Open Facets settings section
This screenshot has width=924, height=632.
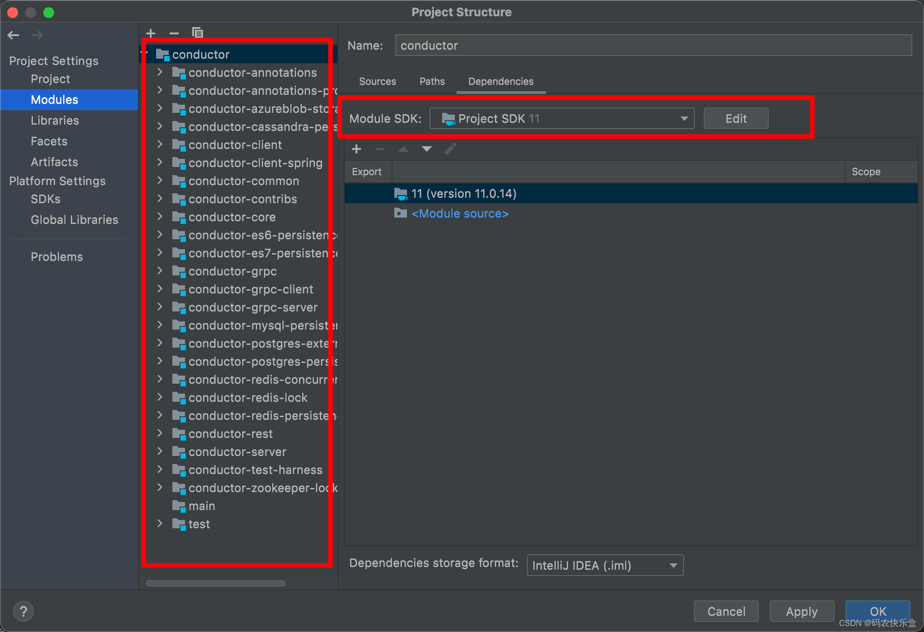pos(49,141)
